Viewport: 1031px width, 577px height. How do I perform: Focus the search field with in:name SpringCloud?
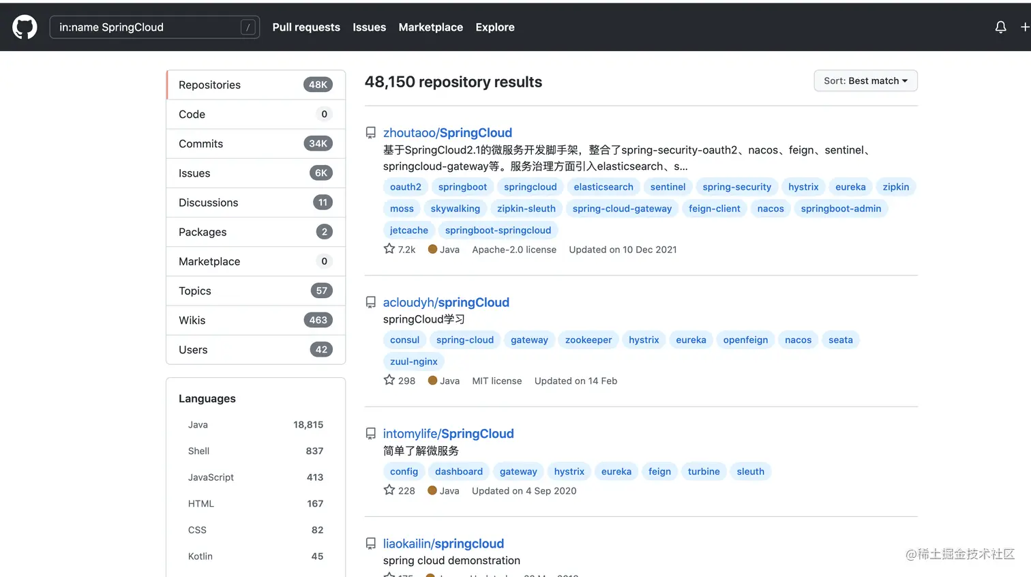[147, 27]
